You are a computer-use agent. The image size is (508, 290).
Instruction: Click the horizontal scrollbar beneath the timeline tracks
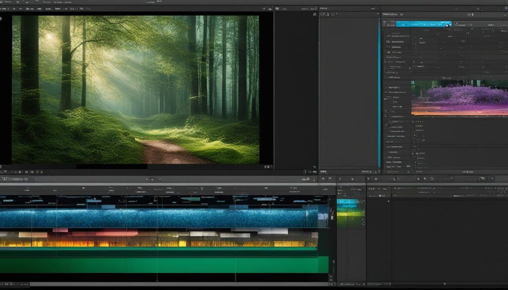(164, 285)
